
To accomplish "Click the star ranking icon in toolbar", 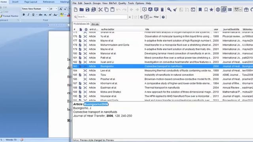I will coord(211,9).
